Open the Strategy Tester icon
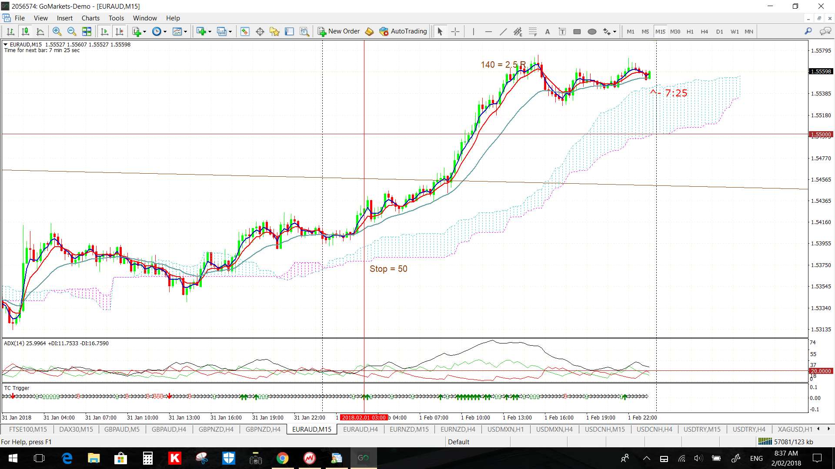Screen dimensions: 835x469 click(304, 31)
